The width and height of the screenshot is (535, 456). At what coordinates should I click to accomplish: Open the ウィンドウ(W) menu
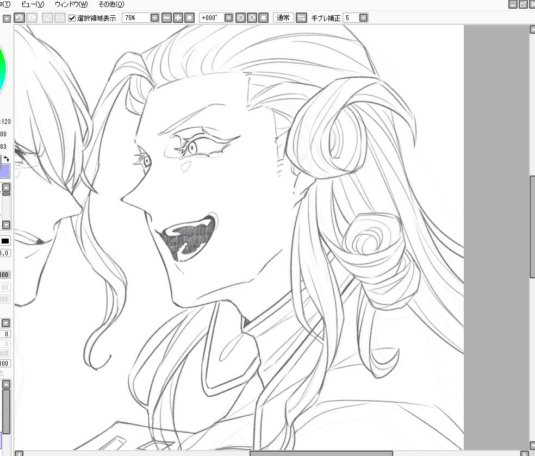tap(71, 4)
